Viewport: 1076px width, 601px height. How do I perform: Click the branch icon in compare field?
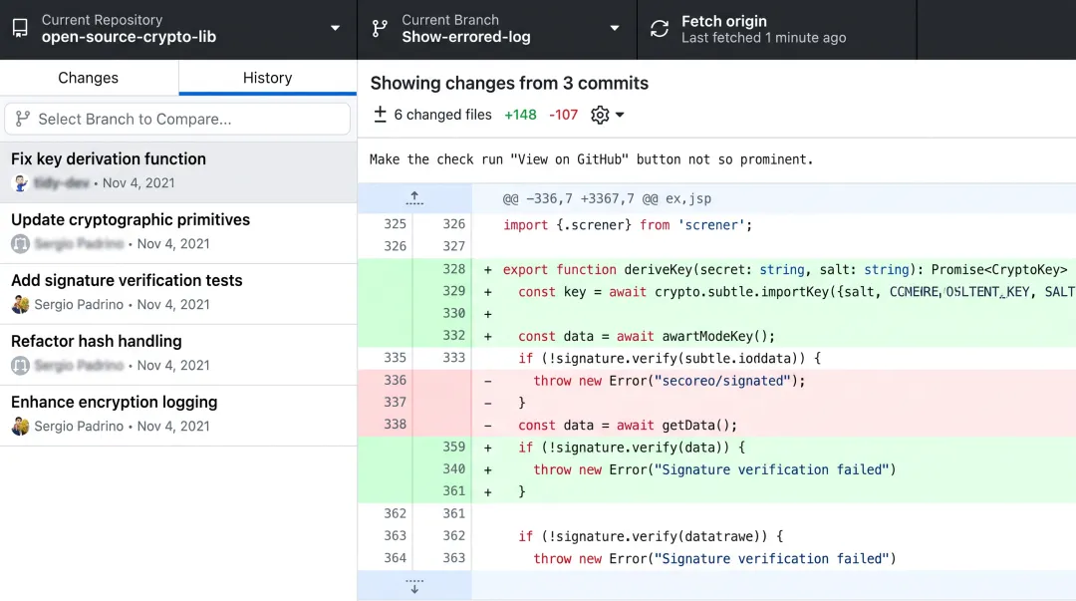(x=23, y=119)
